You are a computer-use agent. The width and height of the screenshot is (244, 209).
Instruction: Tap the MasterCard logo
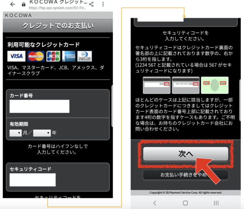pos(36,56)
